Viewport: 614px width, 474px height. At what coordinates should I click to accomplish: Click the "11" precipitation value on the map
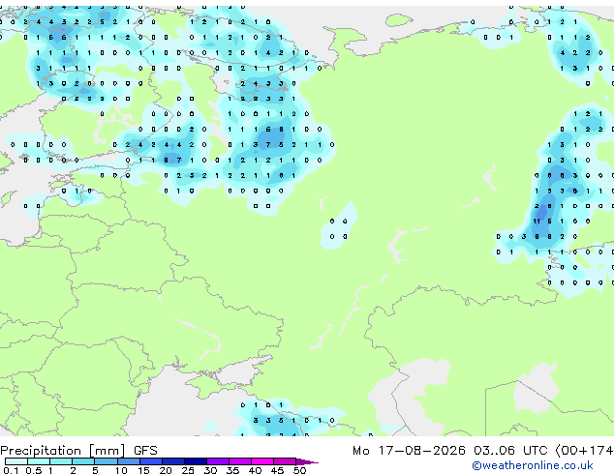coord(537,222)
